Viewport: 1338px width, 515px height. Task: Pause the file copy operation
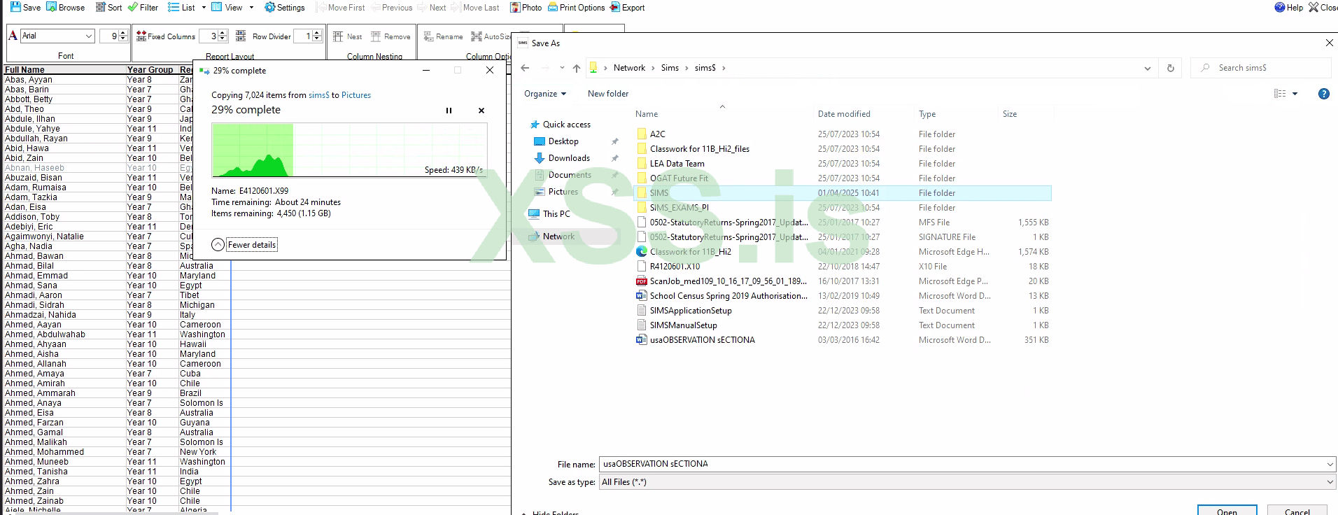[x=449, y=111]
